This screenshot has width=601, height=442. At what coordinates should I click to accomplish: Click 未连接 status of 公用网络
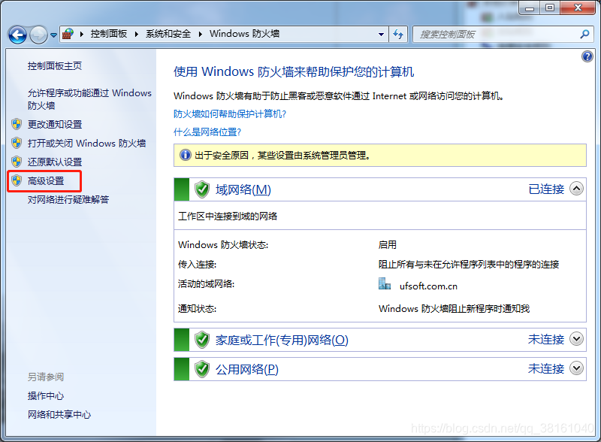tap(546, 369)
